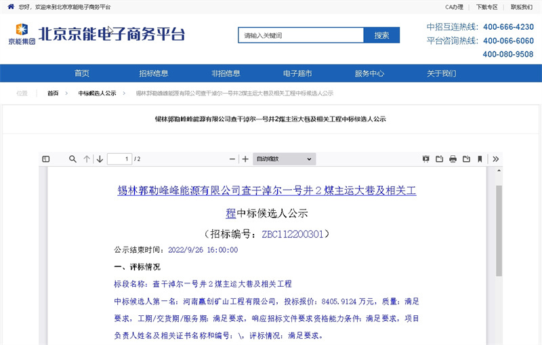This screenshot has height=345, width=542.
Task: Open the 服务中心 navigation menu item
Action: pos(369,73)
